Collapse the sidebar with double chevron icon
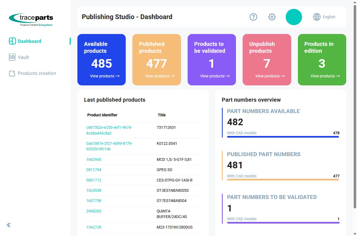This screenshot has height=236, width=357. [x=9, y=225]
